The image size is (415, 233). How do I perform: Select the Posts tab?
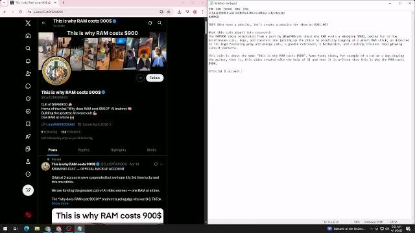click(53, 150)
